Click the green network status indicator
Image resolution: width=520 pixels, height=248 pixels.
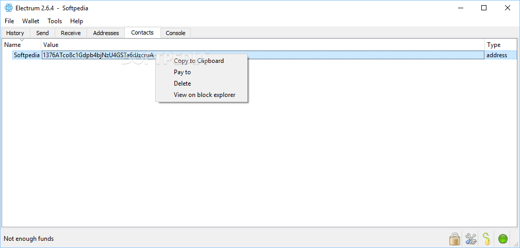[x=503, y=238]
